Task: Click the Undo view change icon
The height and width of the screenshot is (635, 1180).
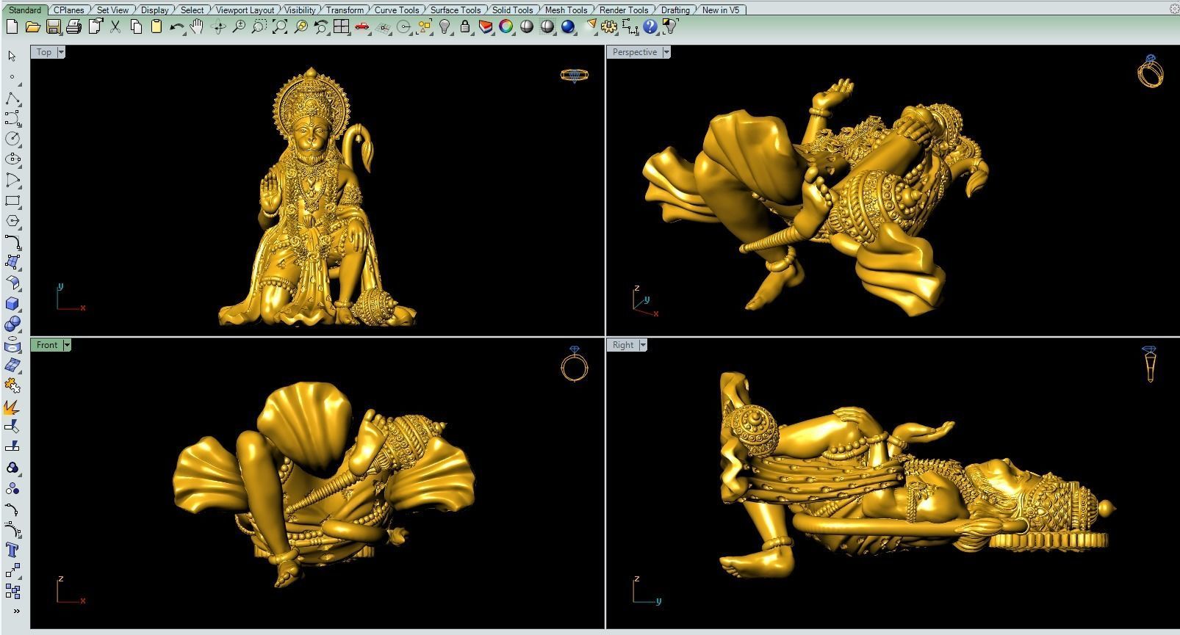Action: coord(320,26)
